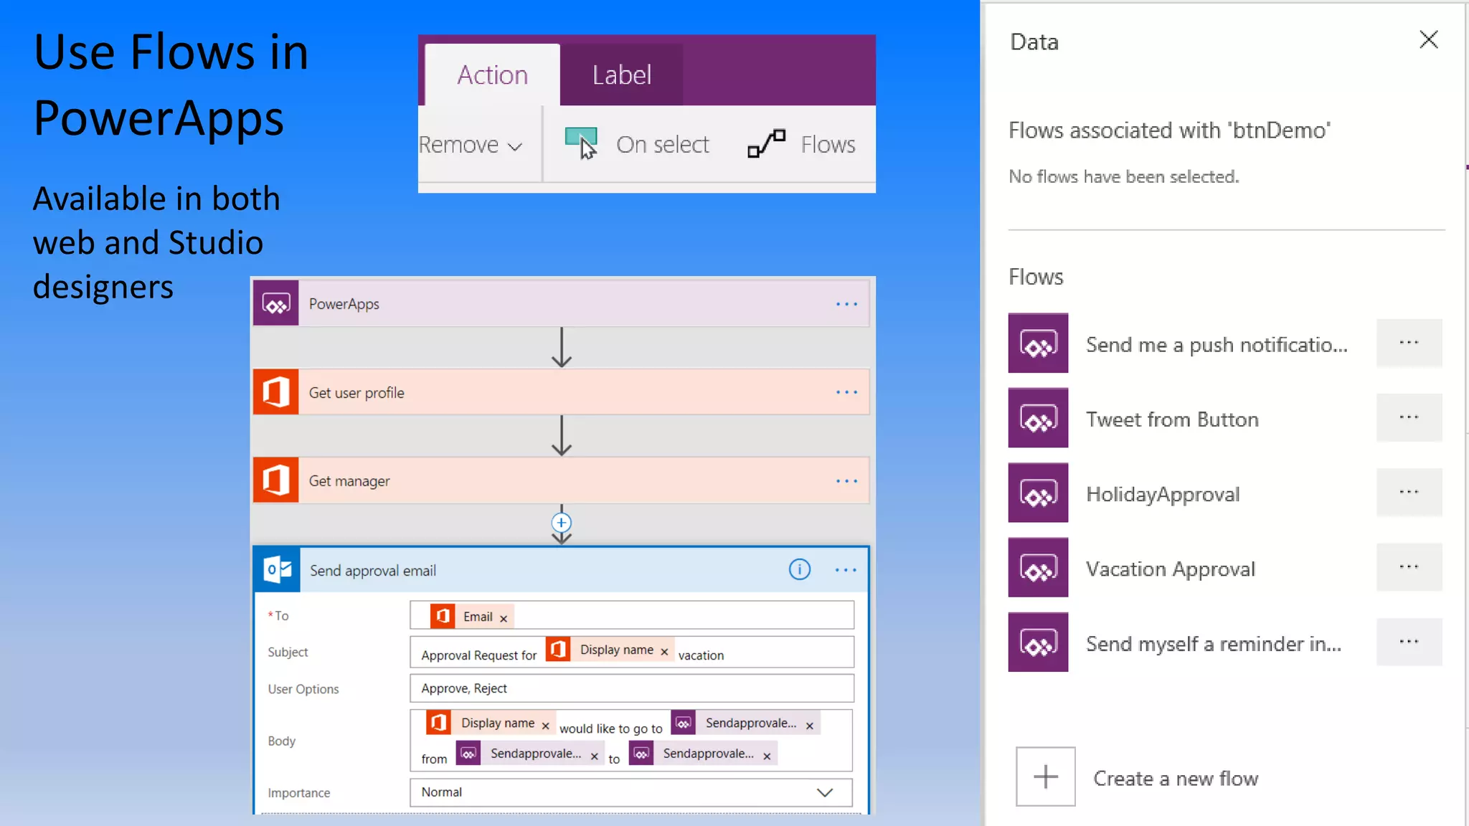Click the Flows connector icon
The image size is (1469, 826).
pyautogui.click(x=766, y=143)
